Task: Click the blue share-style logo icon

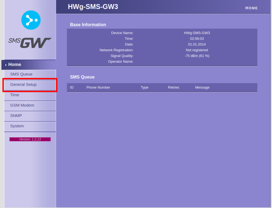Action: tap(31, 20)
